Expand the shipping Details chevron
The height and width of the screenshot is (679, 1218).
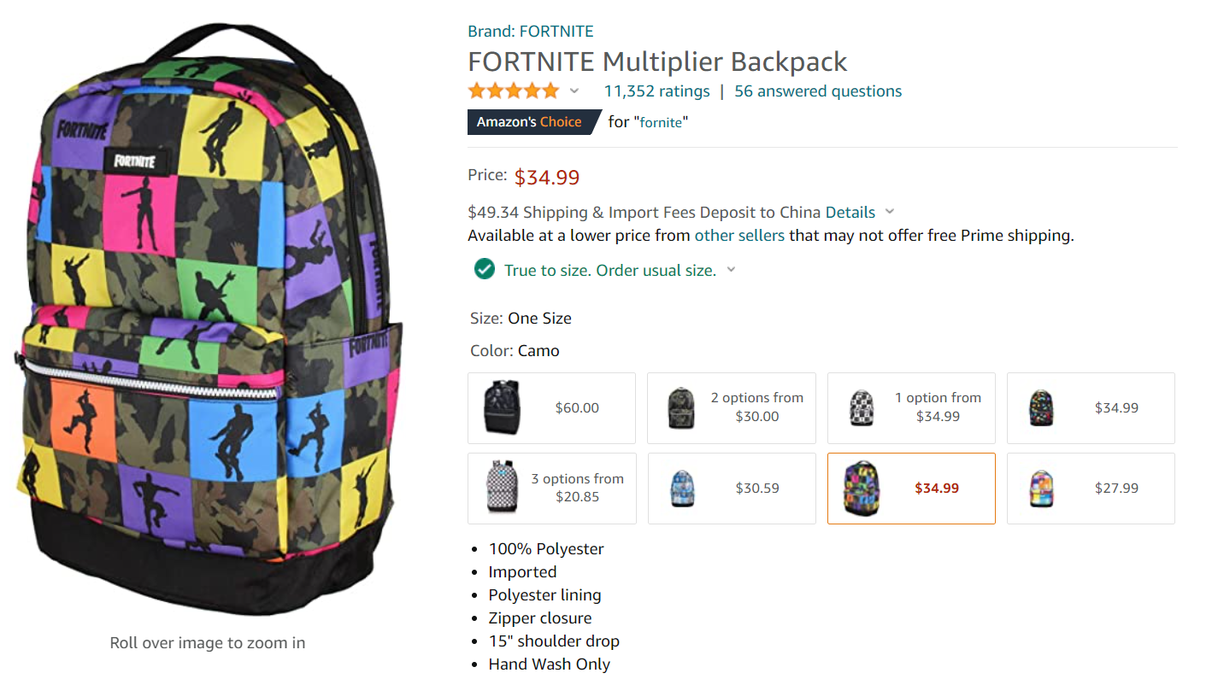coord(890,212)
